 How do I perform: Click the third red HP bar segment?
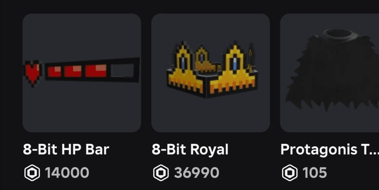click(96, 71)
